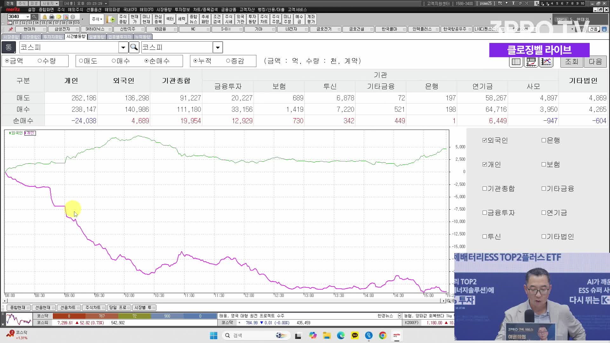Open the 해외주식 menu

coord(75,10)
